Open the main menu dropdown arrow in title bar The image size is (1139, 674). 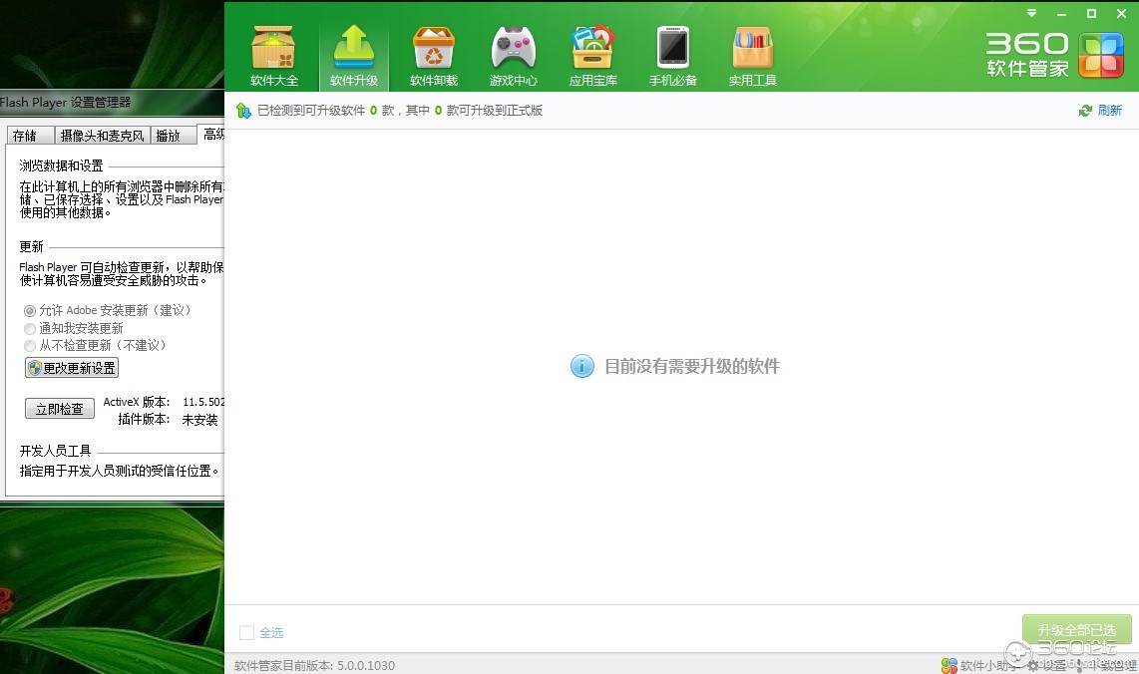click(1031, 13)
